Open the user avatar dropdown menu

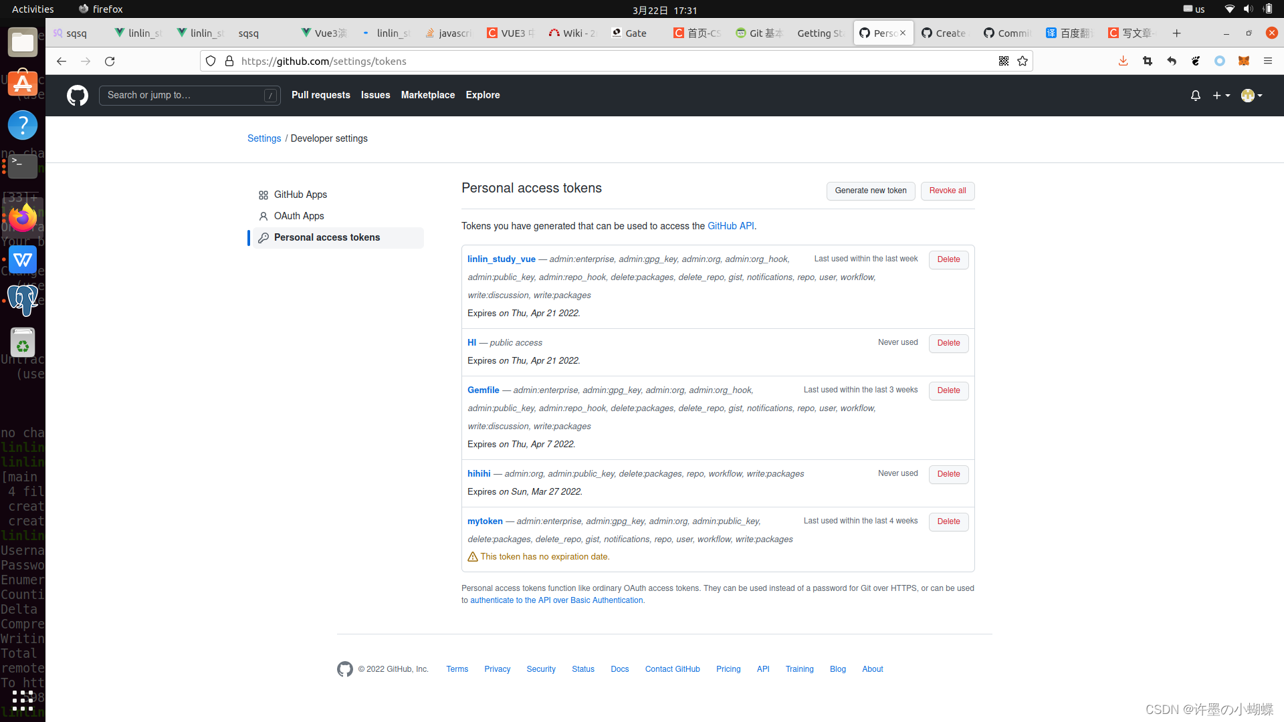point(1251,96)
